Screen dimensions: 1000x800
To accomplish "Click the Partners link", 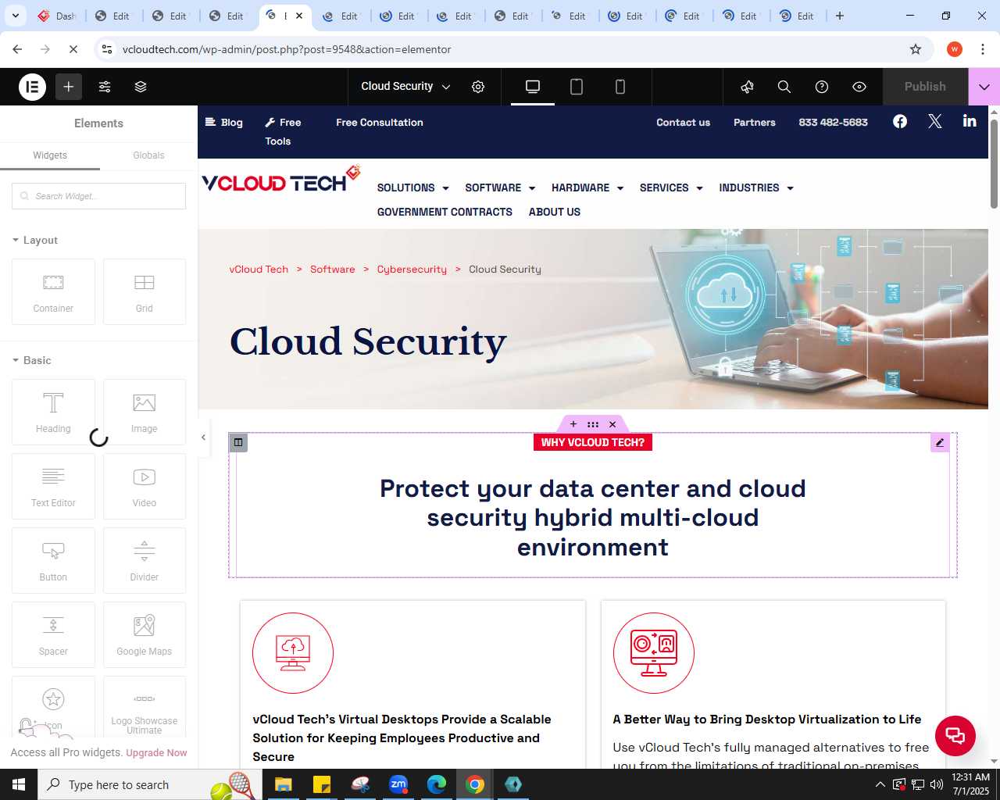I will (x=755, y=123).
